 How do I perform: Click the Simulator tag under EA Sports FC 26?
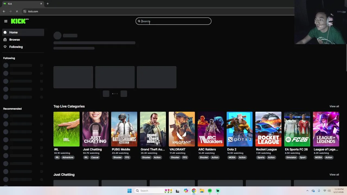[x=291, y=157]
